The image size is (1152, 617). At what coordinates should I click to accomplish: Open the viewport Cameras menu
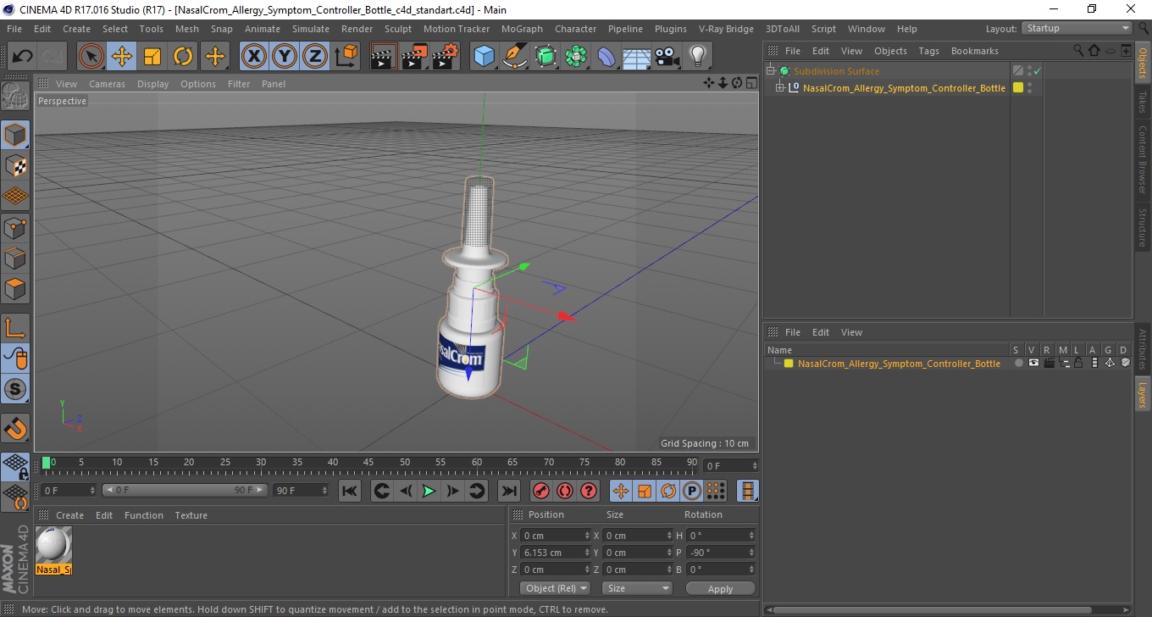tap(107, 84)
